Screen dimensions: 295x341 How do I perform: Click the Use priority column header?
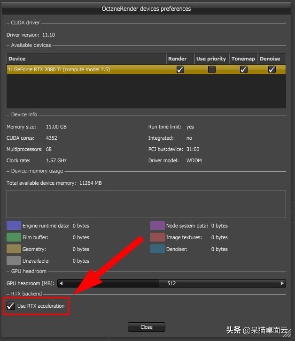[x=211, y=59]
